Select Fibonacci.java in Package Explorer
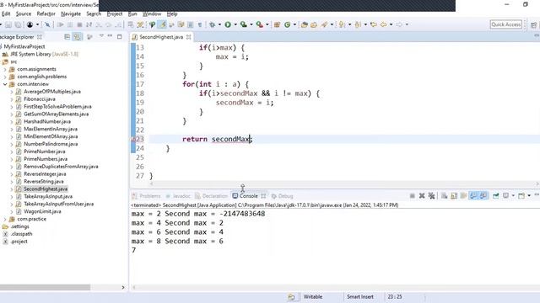The height and width of the screenshot is (303, 540). tap(40, 99)
